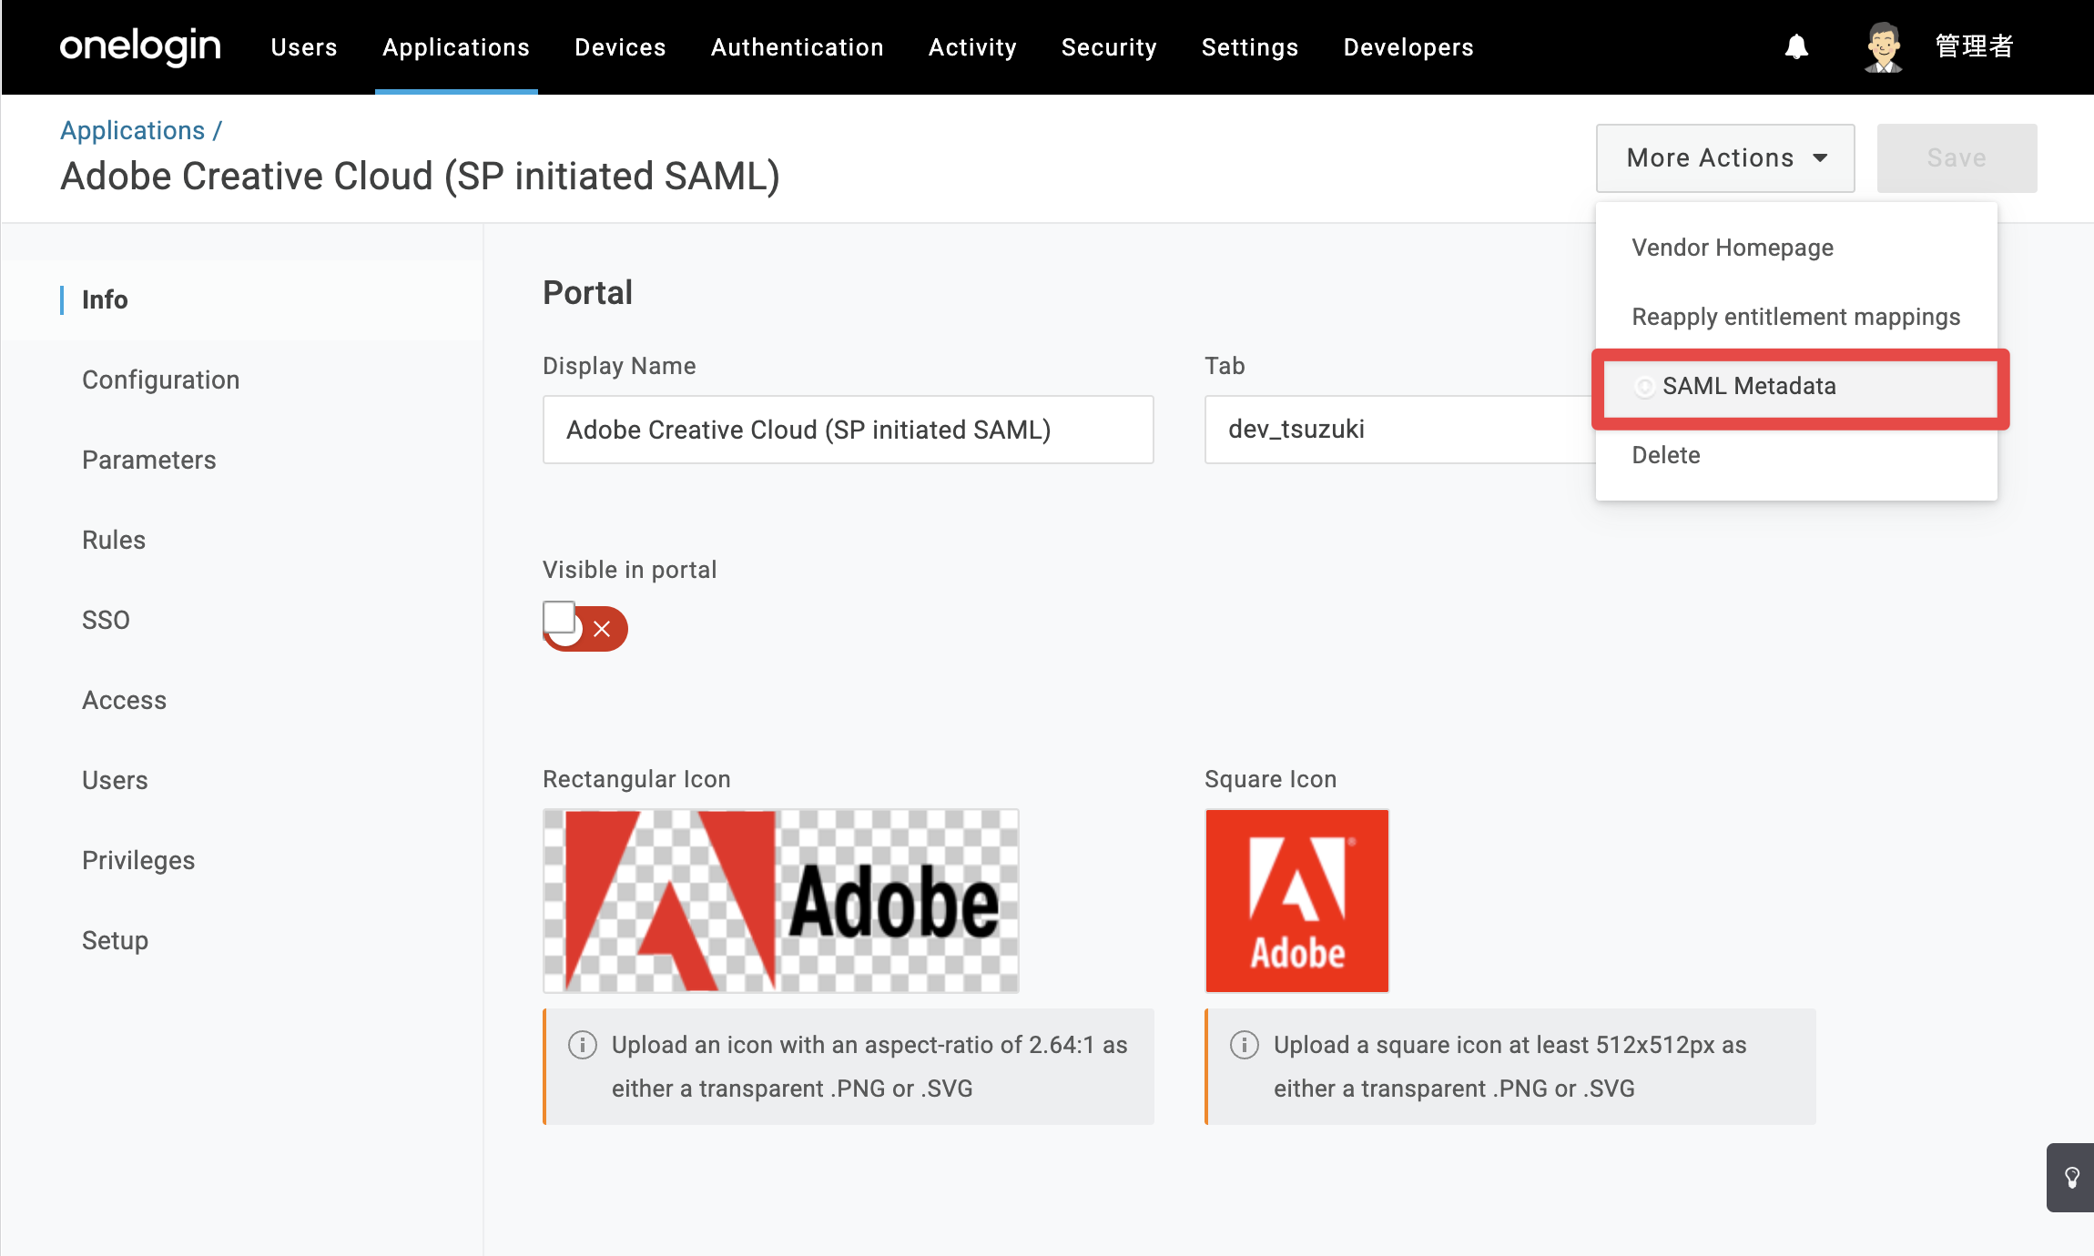Open the Authentication top menu

(798, 47)
